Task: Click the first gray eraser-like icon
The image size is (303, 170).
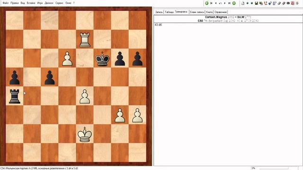Action: [x=279, y=3]
